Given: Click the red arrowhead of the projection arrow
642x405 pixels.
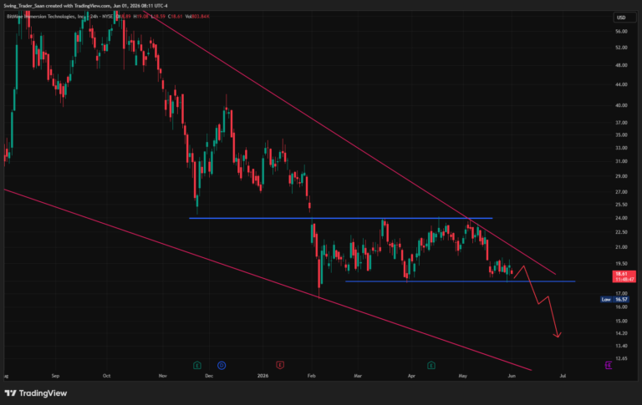Looking at the screenshot, I should (558, 335).
